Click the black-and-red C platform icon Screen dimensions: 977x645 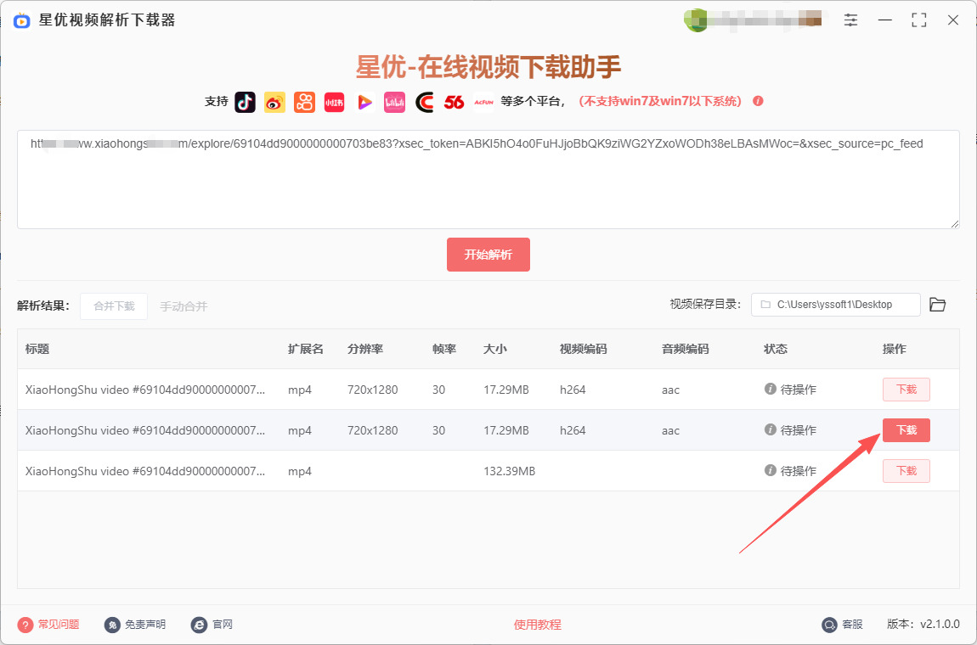[424, 102]
